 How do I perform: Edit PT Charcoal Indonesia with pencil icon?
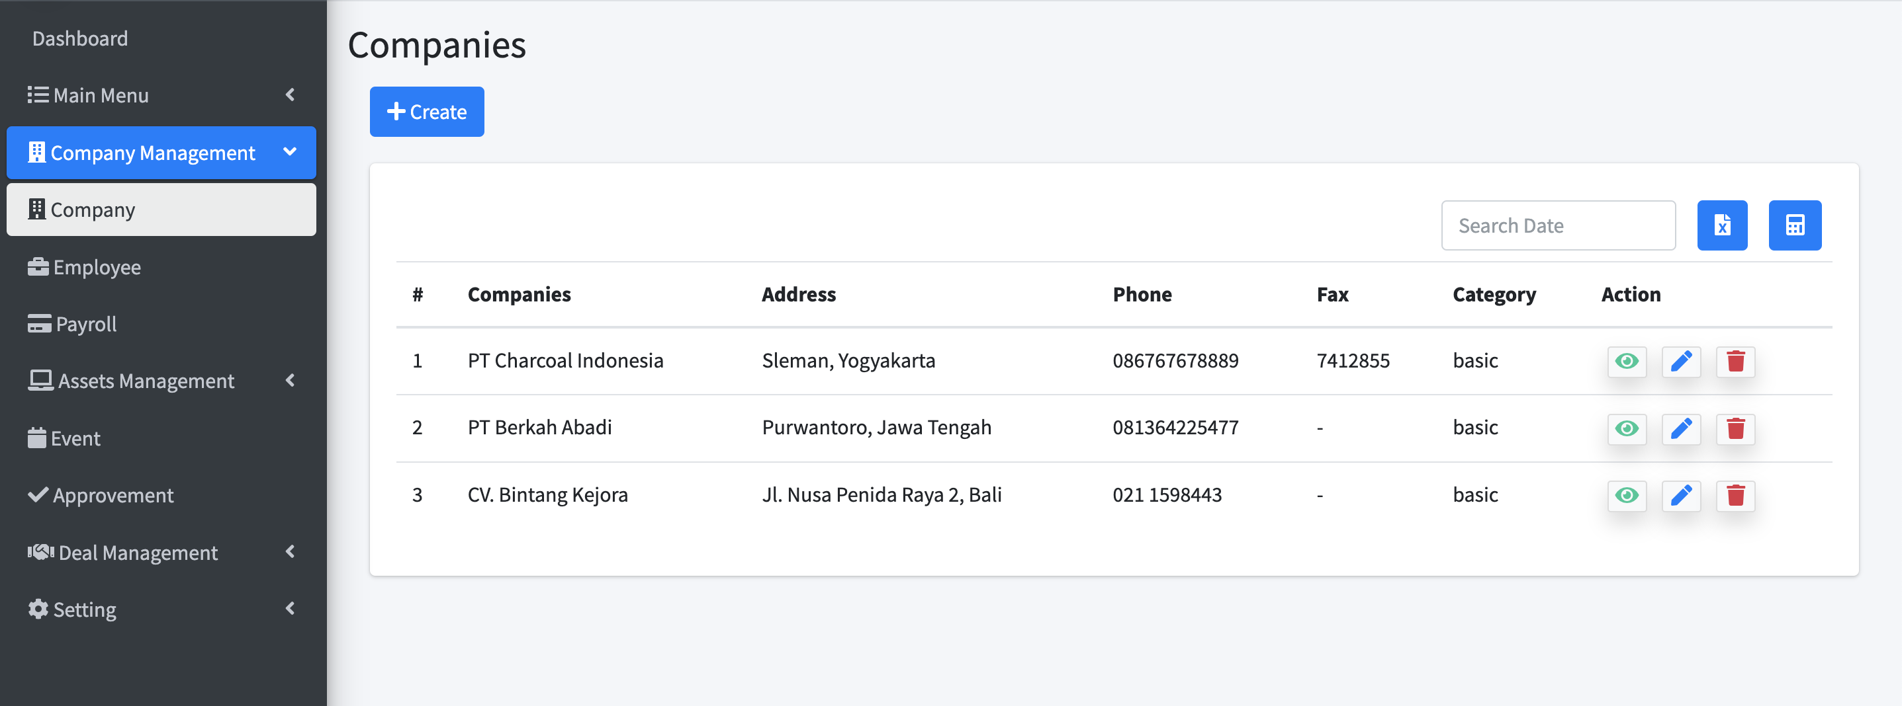1680,362
